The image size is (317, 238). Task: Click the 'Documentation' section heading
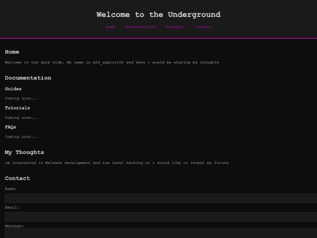click(28, 78)
